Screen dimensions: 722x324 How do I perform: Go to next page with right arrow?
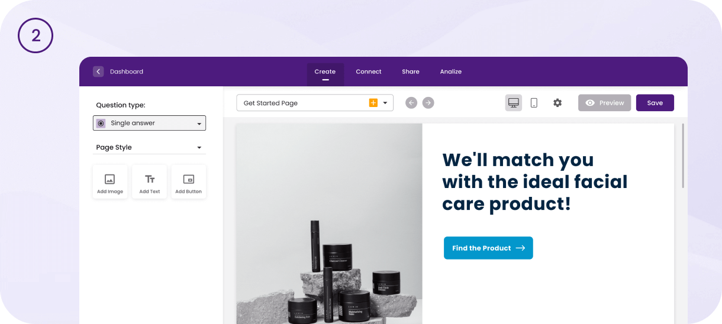point(428,103)
